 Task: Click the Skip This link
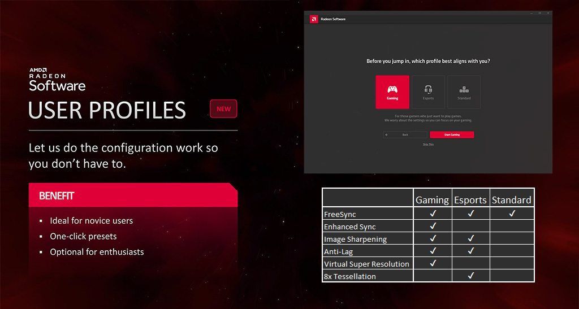[x=429, y=145]
